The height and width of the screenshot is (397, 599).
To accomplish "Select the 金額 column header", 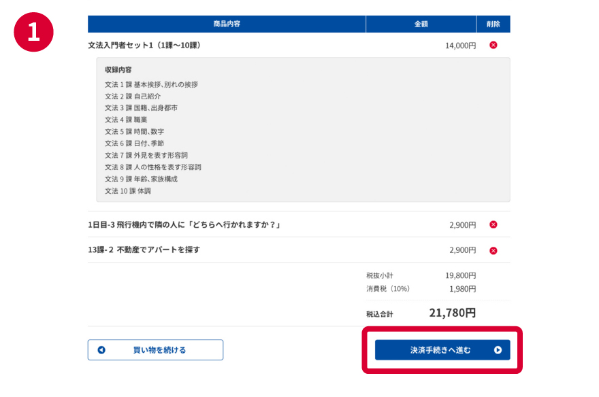I will pos(421,24).
